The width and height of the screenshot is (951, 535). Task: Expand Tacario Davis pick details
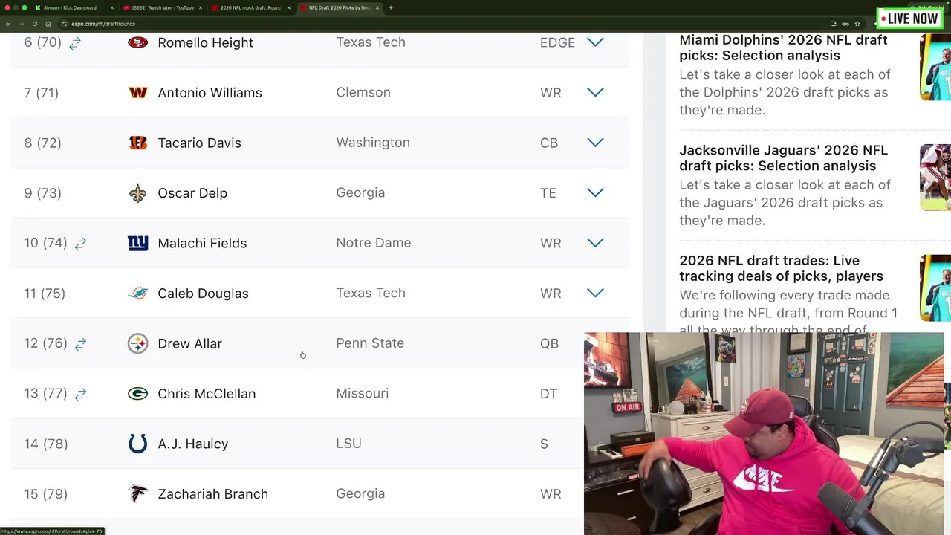click(595, 143)
